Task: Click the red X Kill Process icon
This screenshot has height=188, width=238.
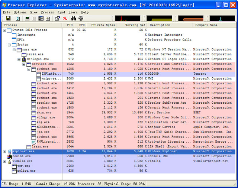Action: point(65,18)
